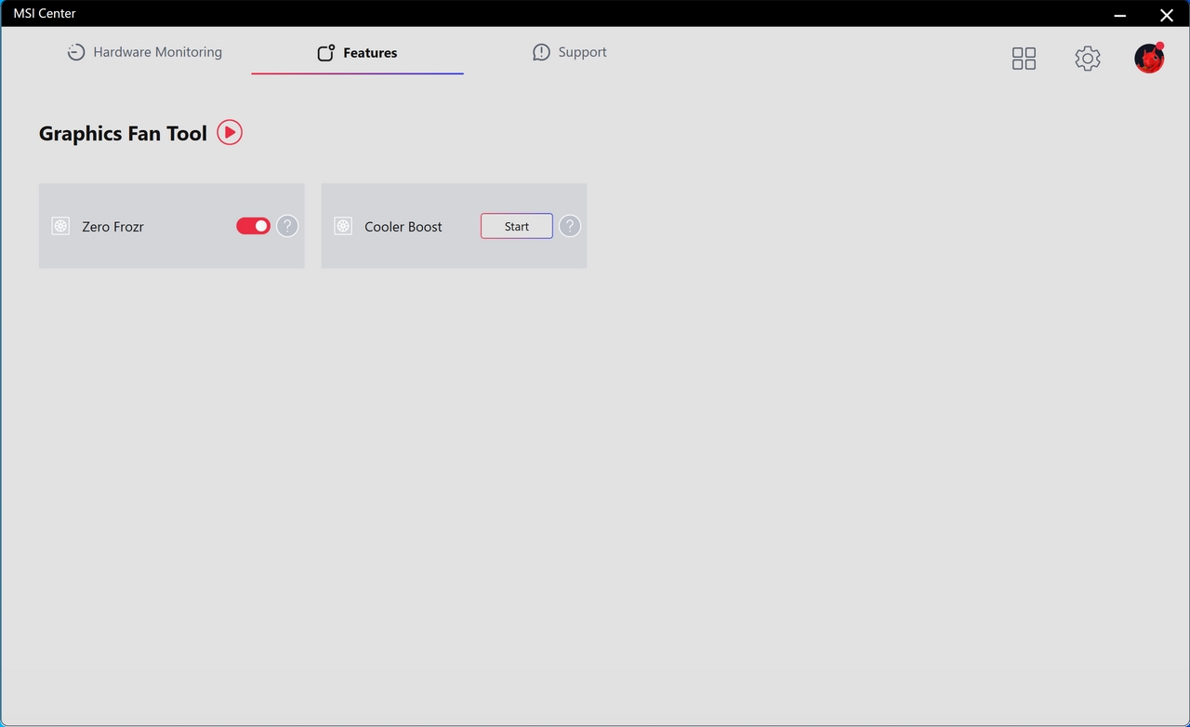Image resolution: width=1190 pixels, height=727 pixels.
Task: Play the Graphics Fan Tool video
Action: point(230,132)
